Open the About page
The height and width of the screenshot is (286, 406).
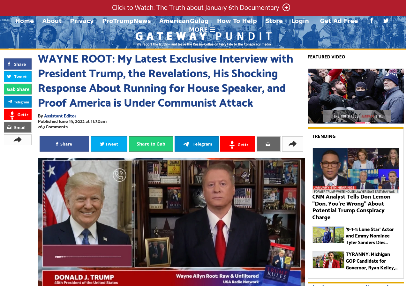[x=52, y=21]
